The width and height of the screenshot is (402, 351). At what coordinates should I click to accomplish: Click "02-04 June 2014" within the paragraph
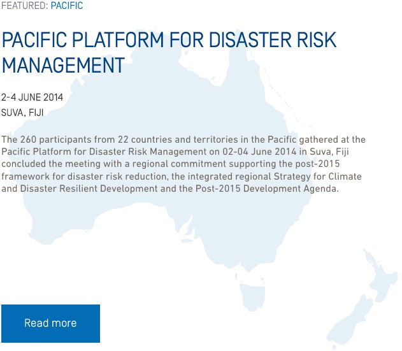coord(259,152)
